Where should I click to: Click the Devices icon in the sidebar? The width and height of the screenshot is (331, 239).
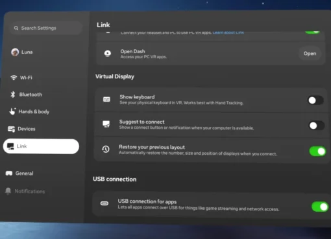pyautogui.click(x=11, y=129)
